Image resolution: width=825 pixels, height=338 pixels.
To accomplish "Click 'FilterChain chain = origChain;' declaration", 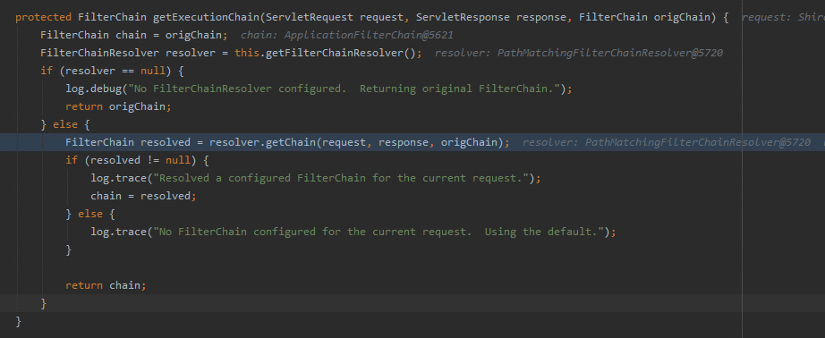I will pos(134,35).
